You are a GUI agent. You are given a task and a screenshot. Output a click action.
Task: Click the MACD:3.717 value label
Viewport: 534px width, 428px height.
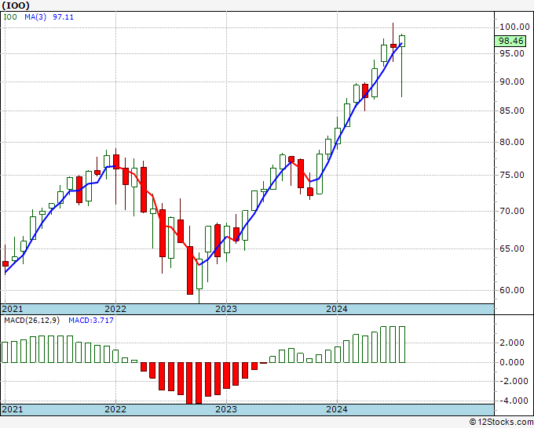[91, 321]
